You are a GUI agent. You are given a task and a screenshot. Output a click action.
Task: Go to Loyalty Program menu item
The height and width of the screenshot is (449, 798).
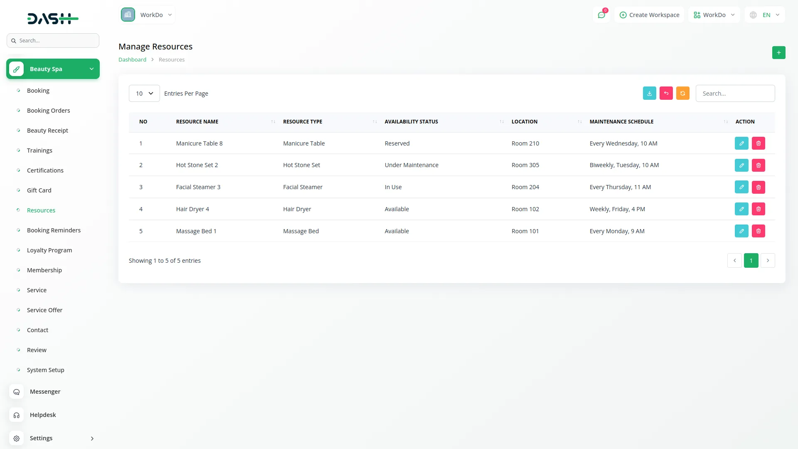pyautogui.click(x=49, y=250)
